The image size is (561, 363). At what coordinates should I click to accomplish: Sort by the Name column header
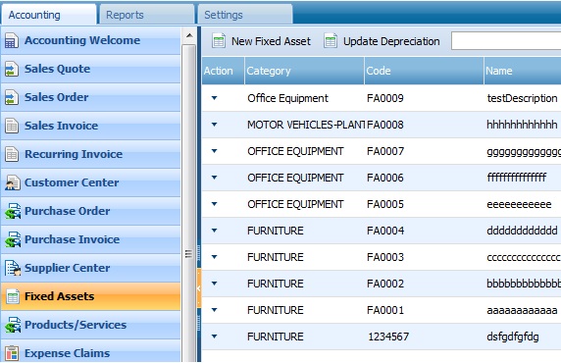(x=523, y=71)
